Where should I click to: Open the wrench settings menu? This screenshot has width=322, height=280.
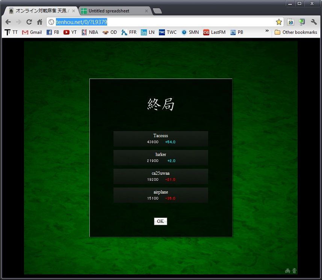coord(314,22)
